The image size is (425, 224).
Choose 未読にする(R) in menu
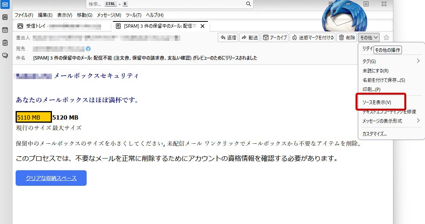[391, 71]
